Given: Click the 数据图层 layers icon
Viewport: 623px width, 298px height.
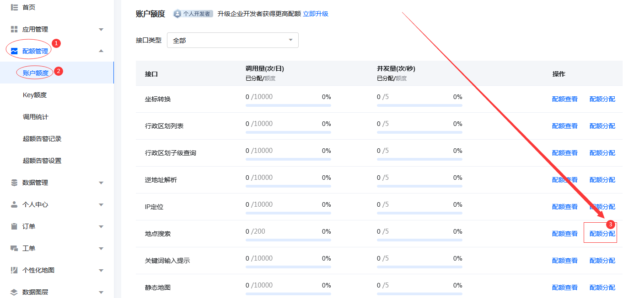Looking at the screenshot, I should click(x=14, y=292).
